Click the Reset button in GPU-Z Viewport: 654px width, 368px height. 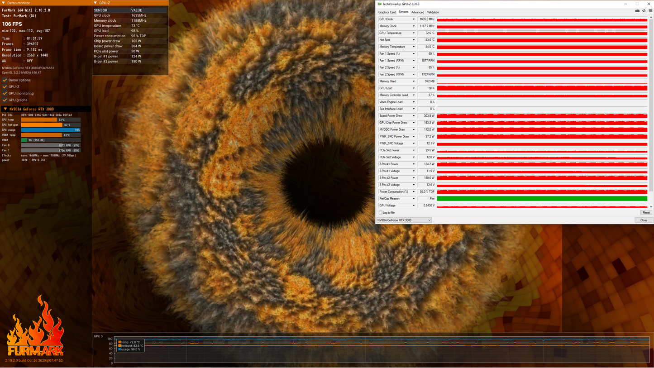point(646,213)
